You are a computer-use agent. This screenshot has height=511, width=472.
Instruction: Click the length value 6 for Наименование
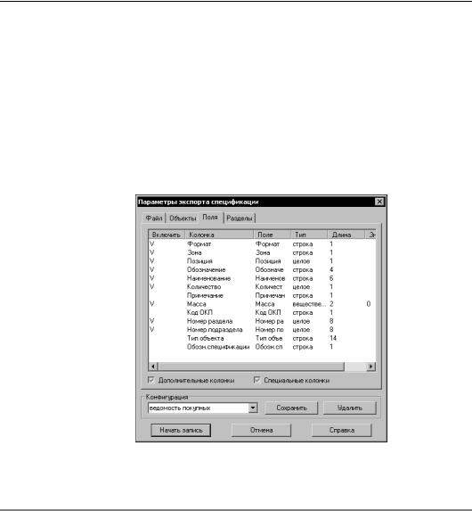(331, 278)
